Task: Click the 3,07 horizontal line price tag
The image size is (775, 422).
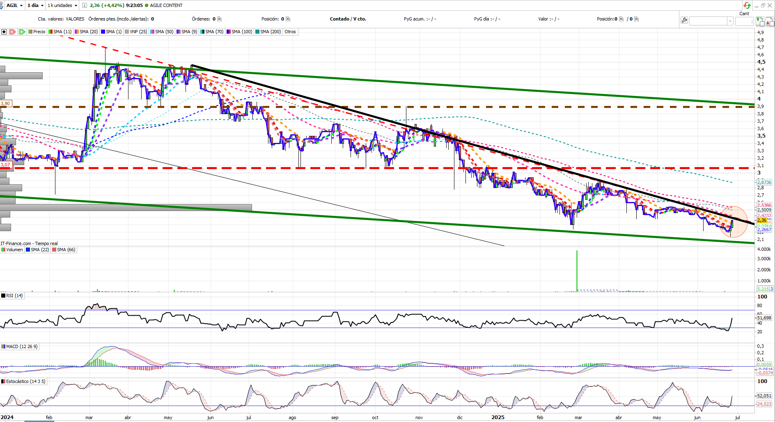Action: (6, 165)
